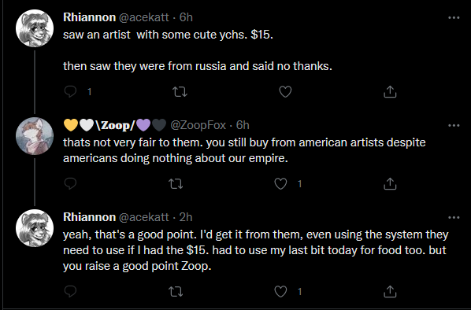Reply to Rhiannon's last tweet
The image size is (471, 310).
pos(71,291)
